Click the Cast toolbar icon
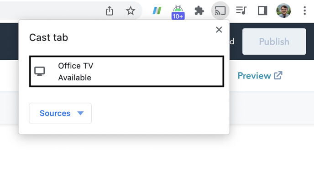The image size is (314, 172). point(220,10)
